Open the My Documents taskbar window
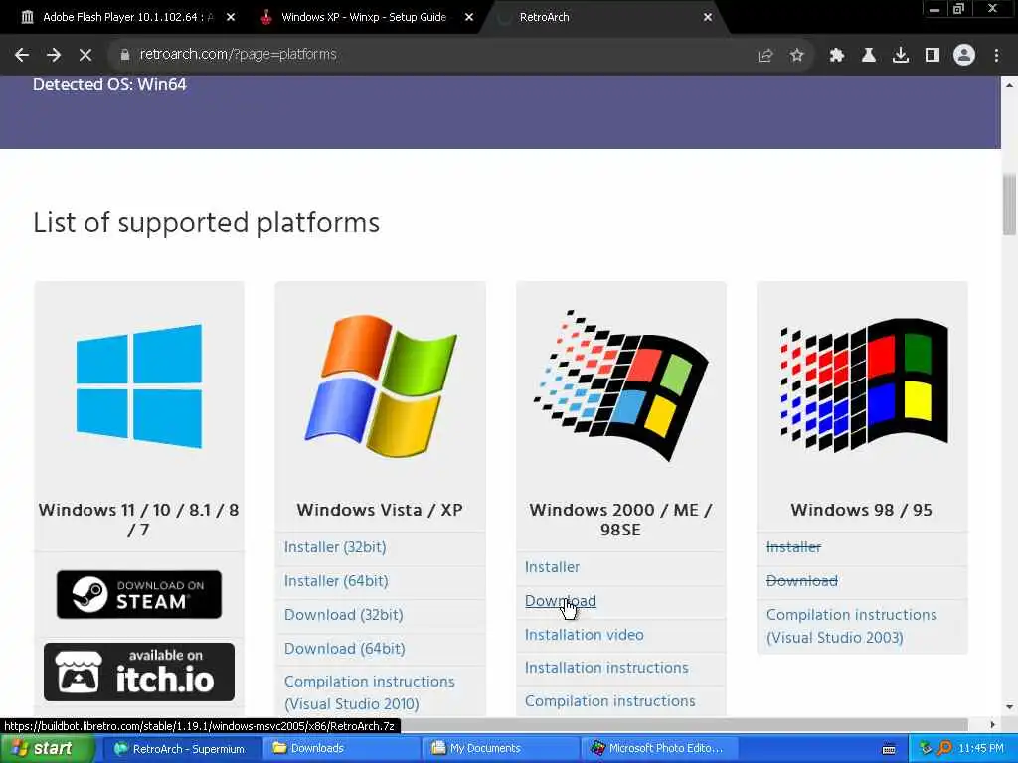Screen dimensions: 1018x763 click(x=501, y=749)
